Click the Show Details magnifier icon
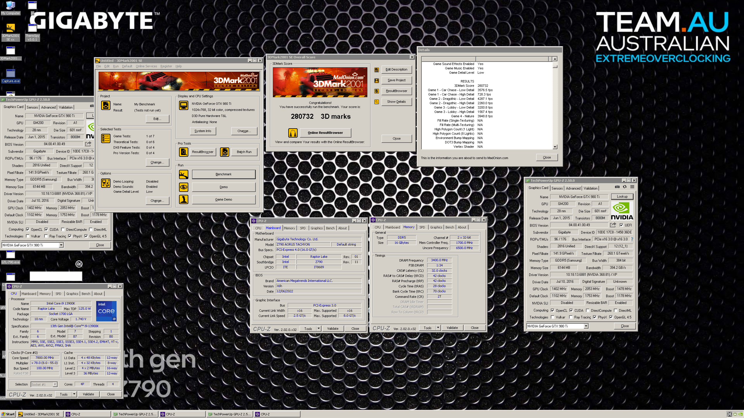The image size is (744, 418). click(377, 102)
